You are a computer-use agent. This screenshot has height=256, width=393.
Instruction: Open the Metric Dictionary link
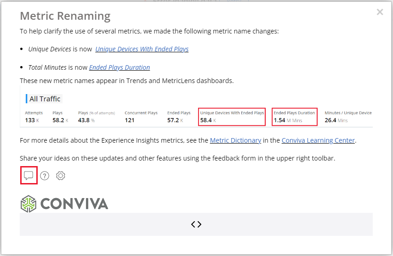click(235, 140)
